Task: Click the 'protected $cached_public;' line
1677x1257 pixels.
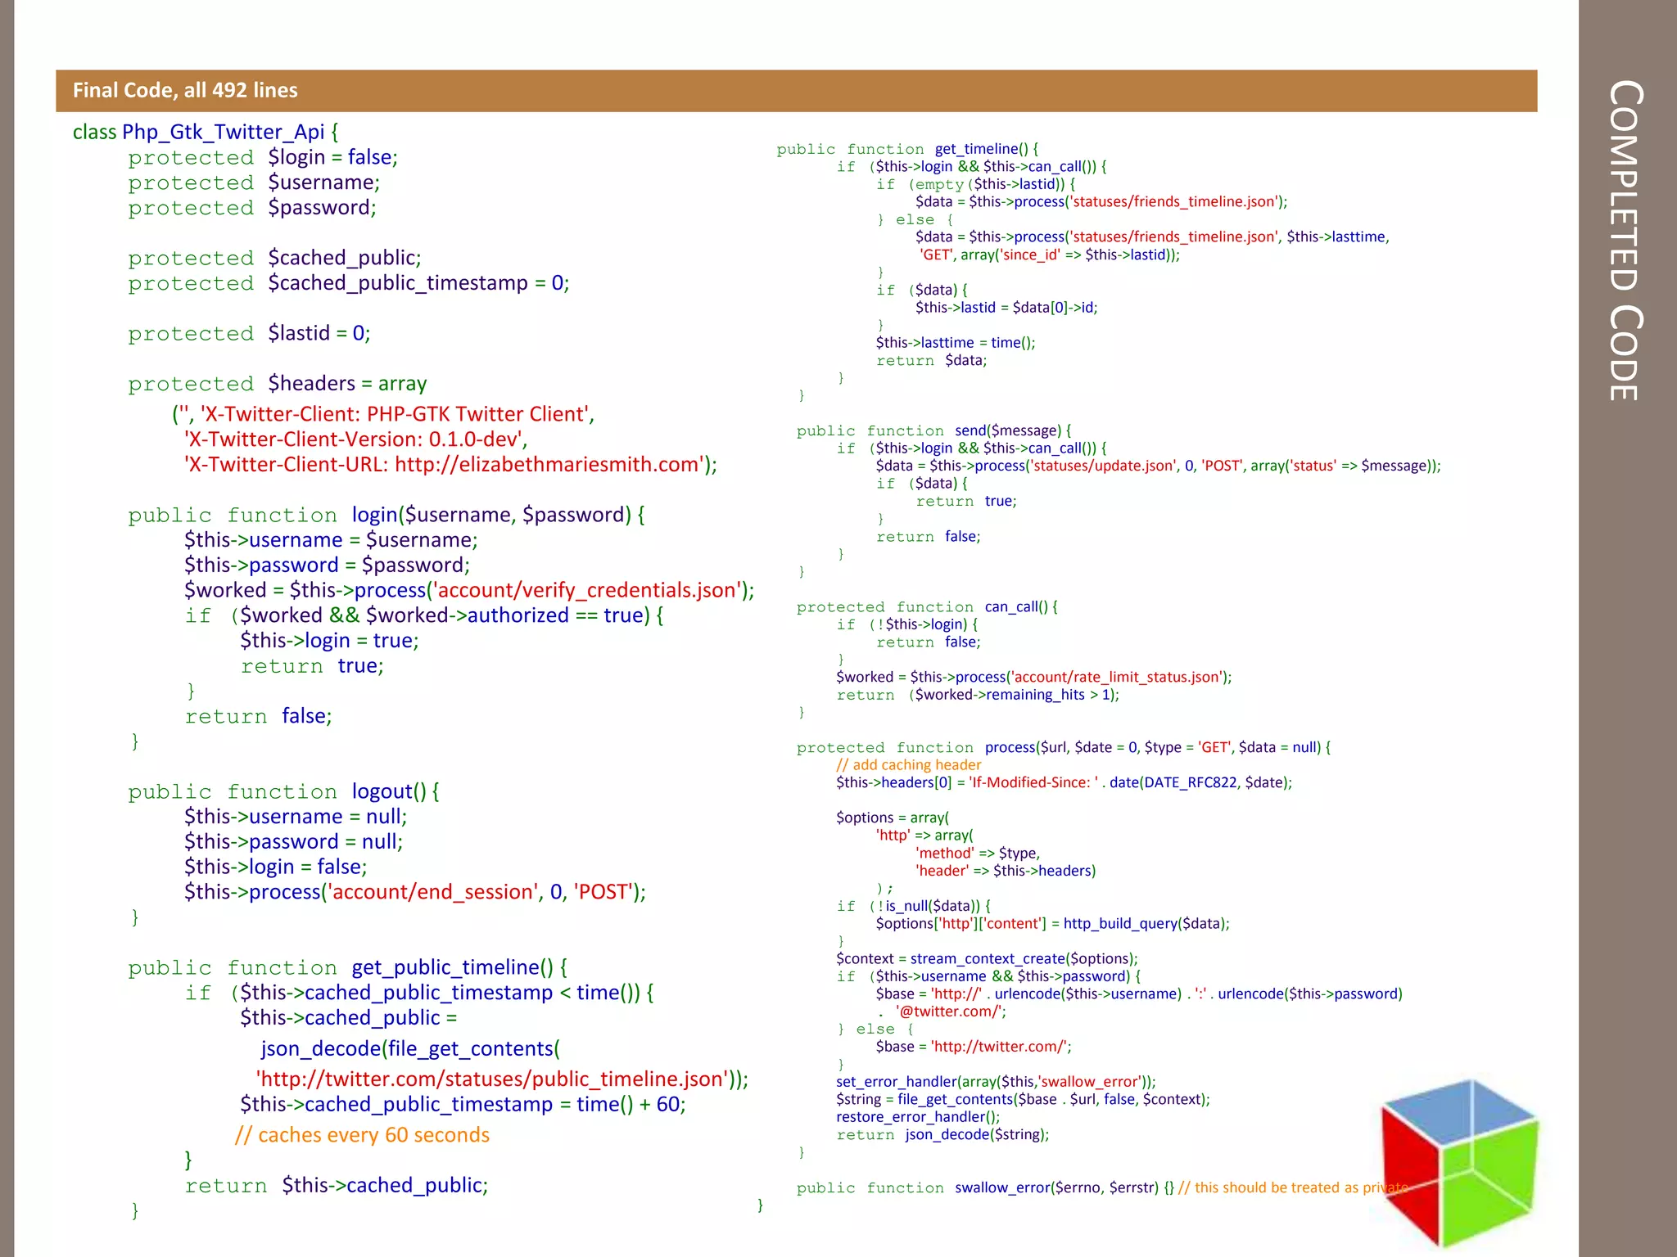Action: pyautogui.click(x=274, y=258)
